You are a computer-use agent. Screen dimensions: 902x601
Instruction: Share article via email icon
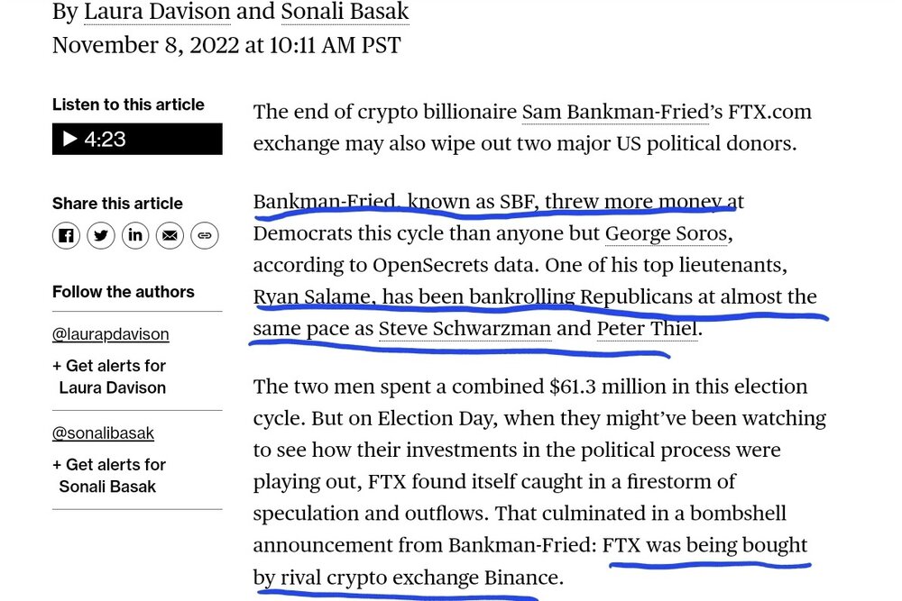pyautogui.click(x=170, y=236)
